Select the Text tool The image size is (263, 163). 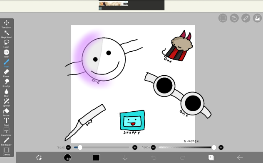pyautogui.click(x=6, y=122)
